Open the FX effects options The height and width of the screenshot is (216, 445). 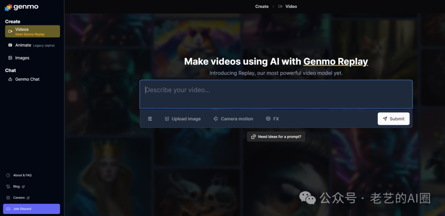pos(272,119)
